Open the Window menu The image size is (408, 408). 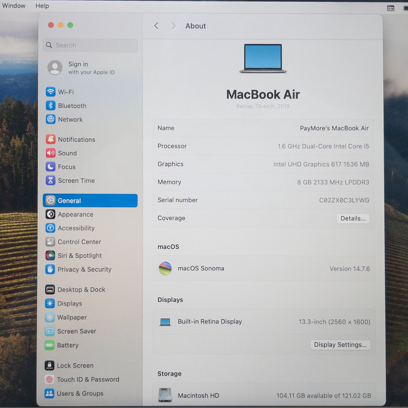click(14, 6)
